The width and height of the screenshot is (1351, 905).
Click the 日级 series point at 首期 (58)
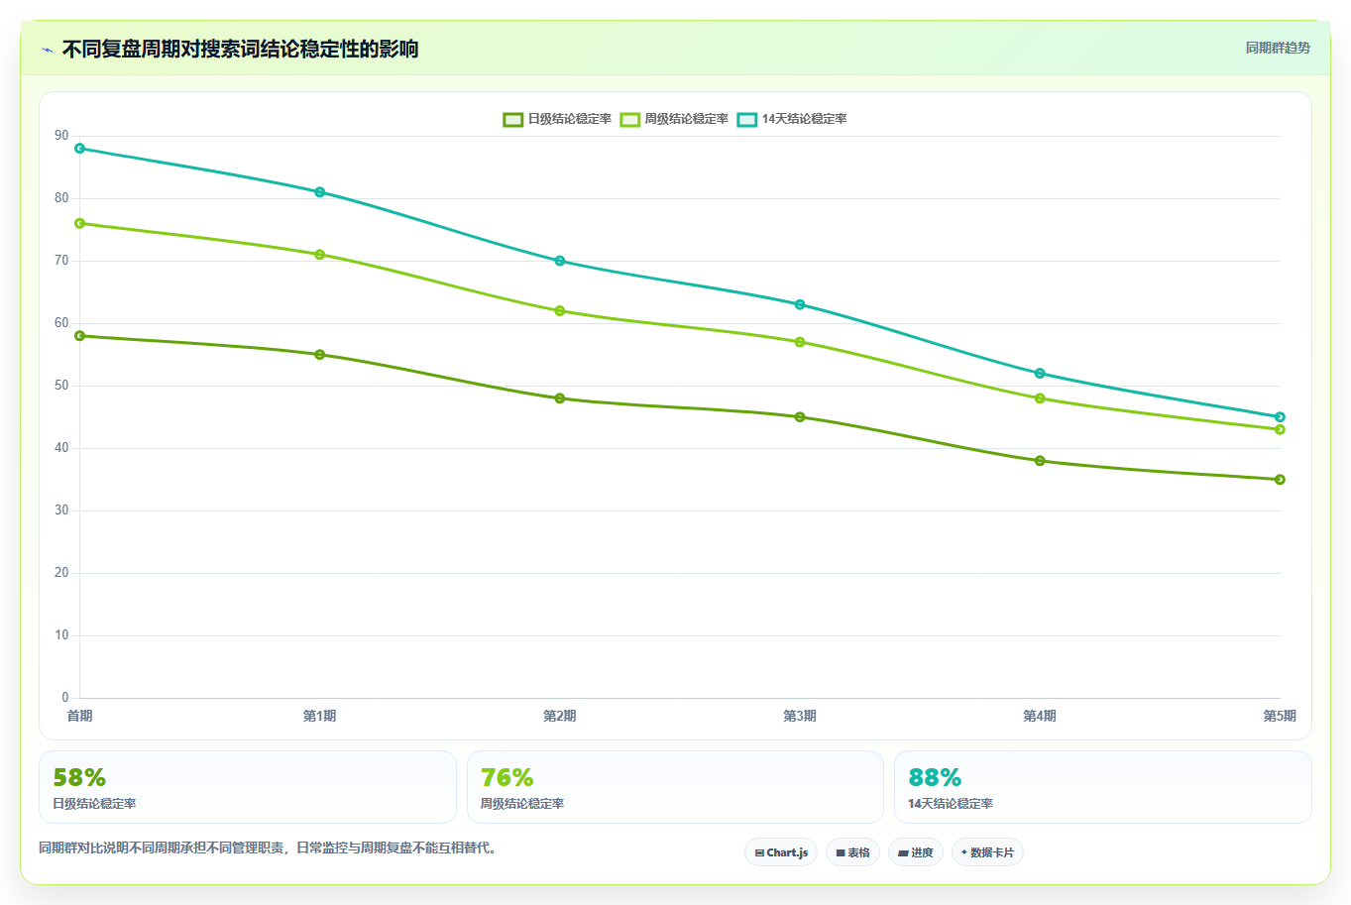(80, 336)
